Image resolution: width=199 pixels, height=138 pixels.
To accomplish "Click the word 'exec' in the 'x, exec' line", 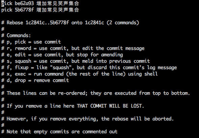I will tap(20, 74).
